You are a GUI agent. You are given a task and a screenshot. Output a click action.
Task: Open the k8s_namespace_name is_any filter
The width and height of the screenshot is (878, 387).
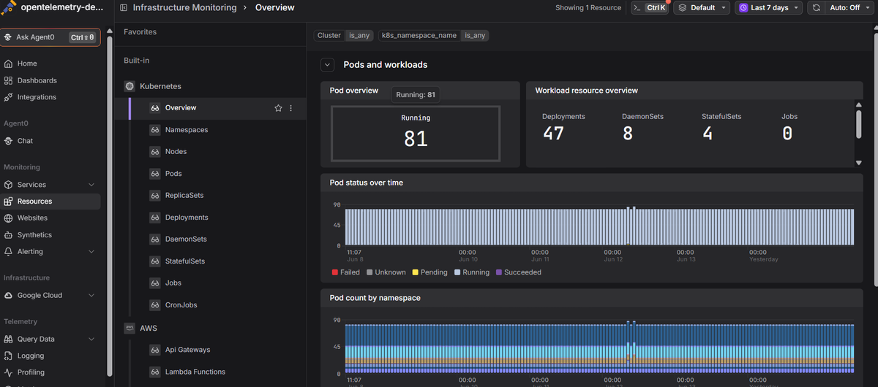434,35
